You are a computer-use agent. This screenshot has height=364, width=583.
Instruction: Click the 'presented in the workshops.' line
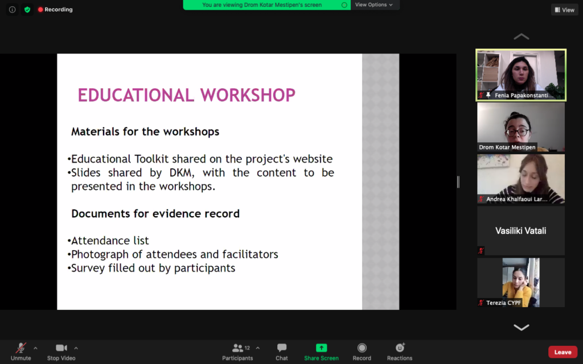click(x=143, y=187)
